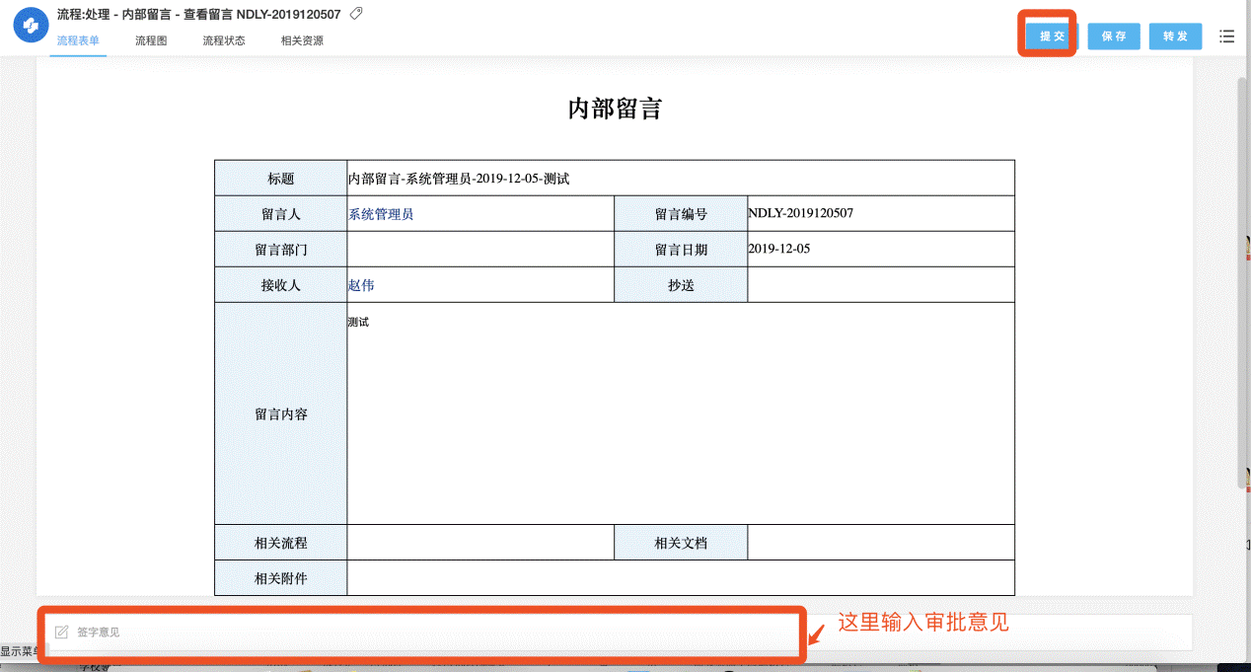Go to the 相关资源 tab

(x=302, y=41)
